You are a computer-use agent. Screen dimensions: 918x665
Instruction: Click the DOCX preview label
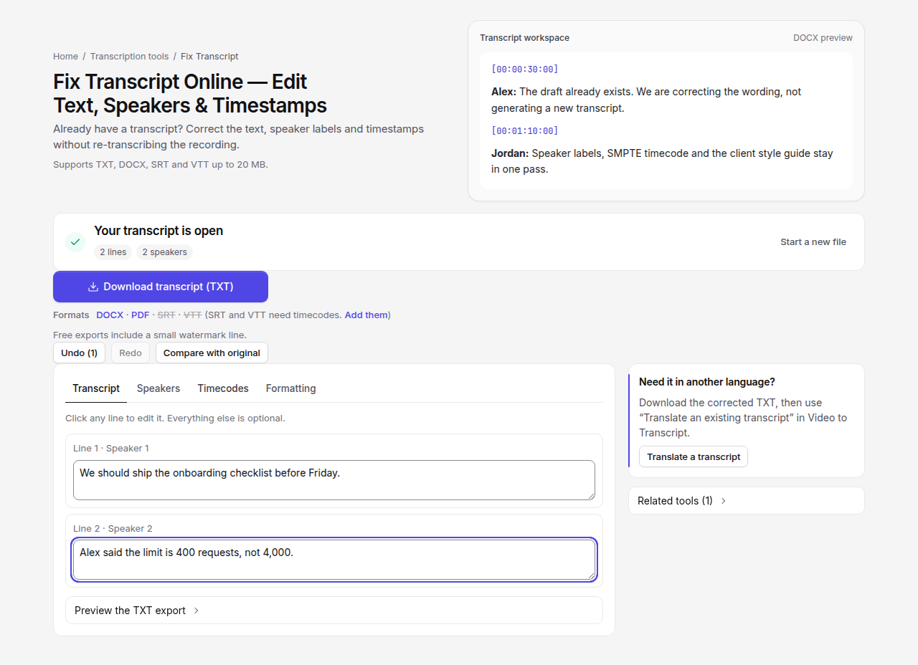(823, 38)
